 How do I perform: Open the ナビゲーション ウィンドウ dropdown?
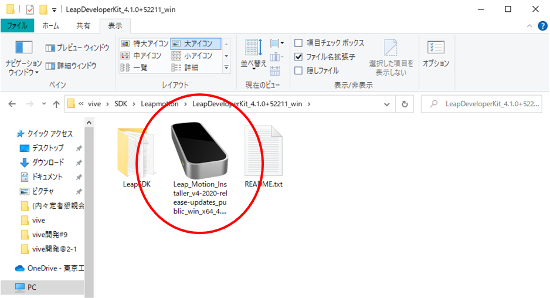coord(23,58)
